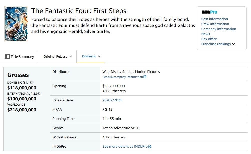Click external link icon beside full company information
This screenshot has width=251, height=154.
coord(145,77)
